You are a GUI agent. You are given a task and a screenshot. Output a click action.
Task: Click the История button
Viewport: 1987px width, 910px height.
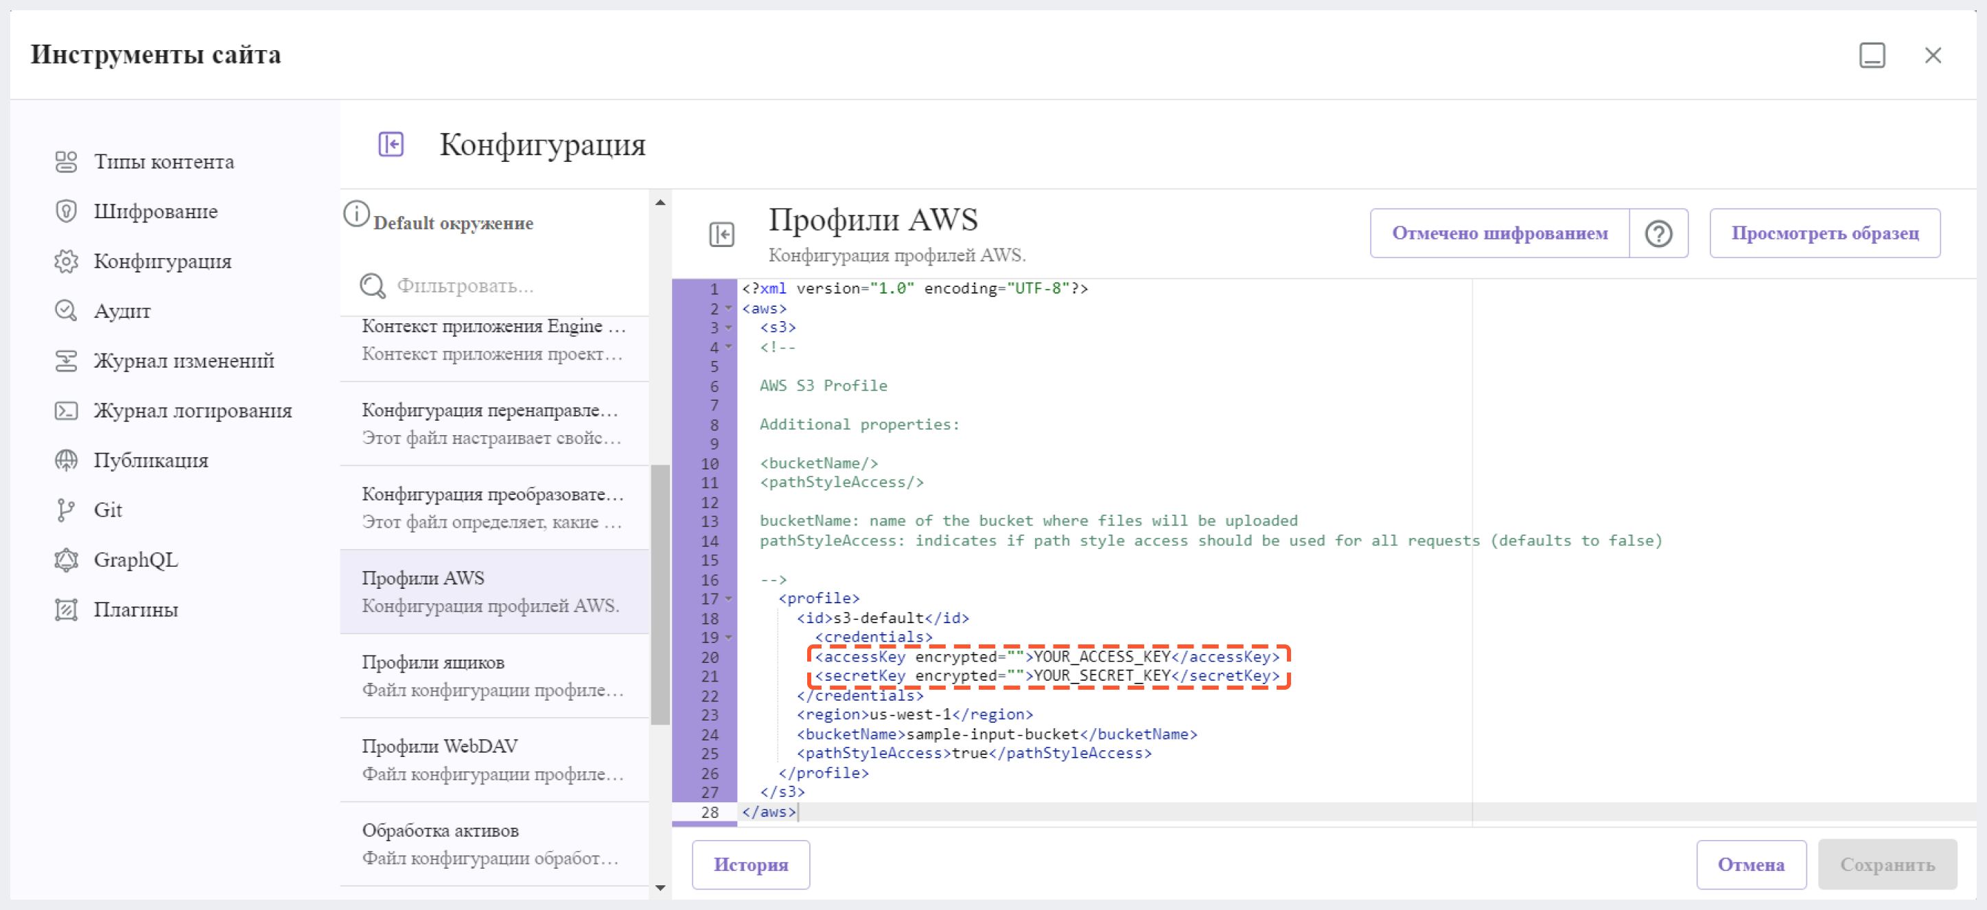pyautogui.click(x=750, y=865)
